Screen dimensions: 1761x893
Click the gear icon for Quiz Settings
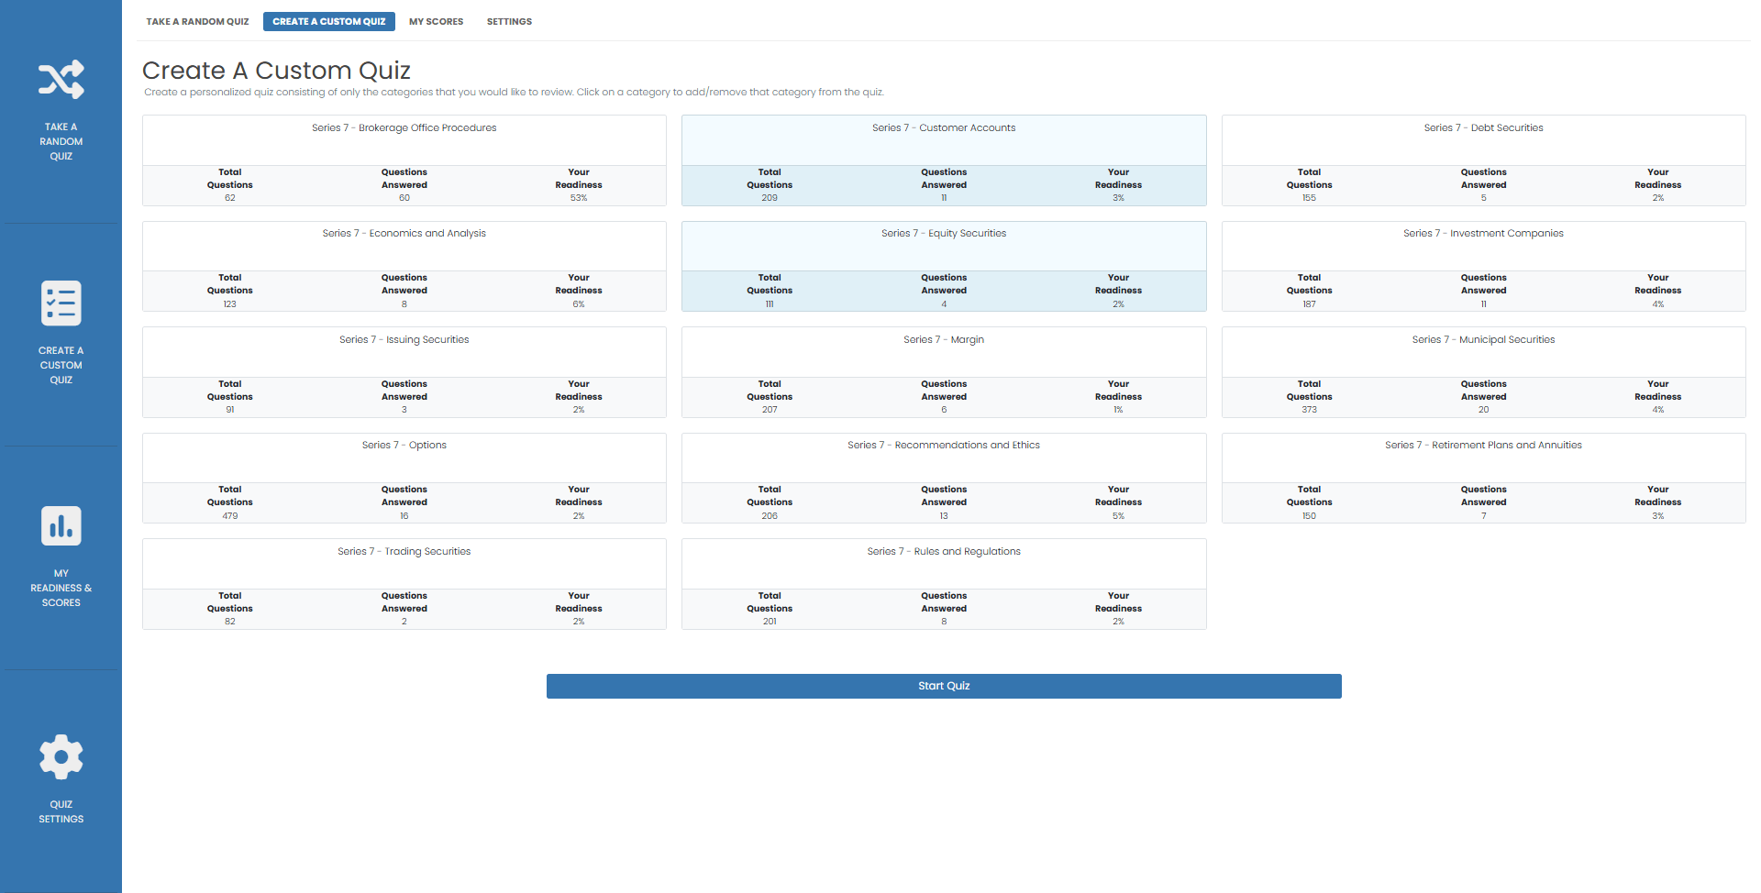coord(61,756)
